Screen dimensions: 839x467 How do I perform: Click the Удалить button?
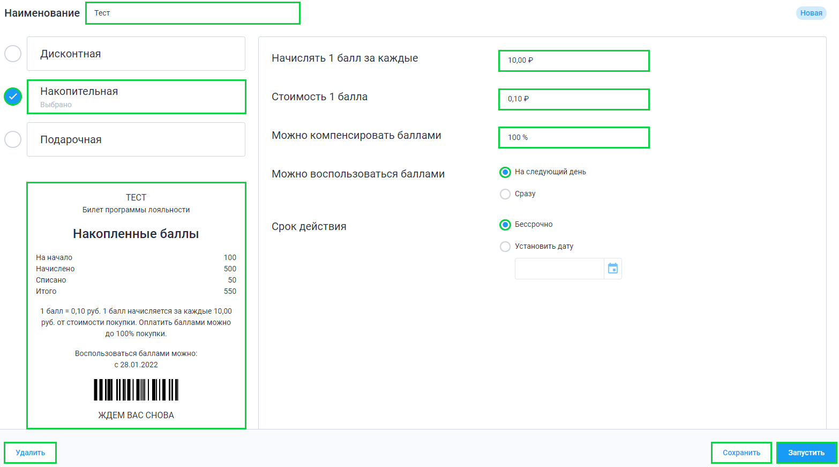(30, 453)
